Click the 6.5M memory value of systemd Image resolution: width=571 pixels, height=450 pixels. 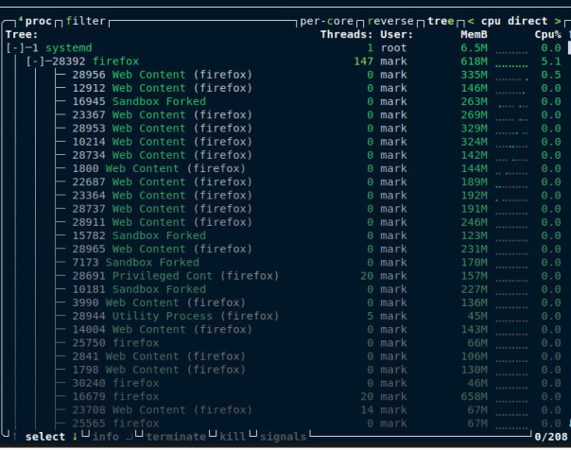[x=474, y=47]
